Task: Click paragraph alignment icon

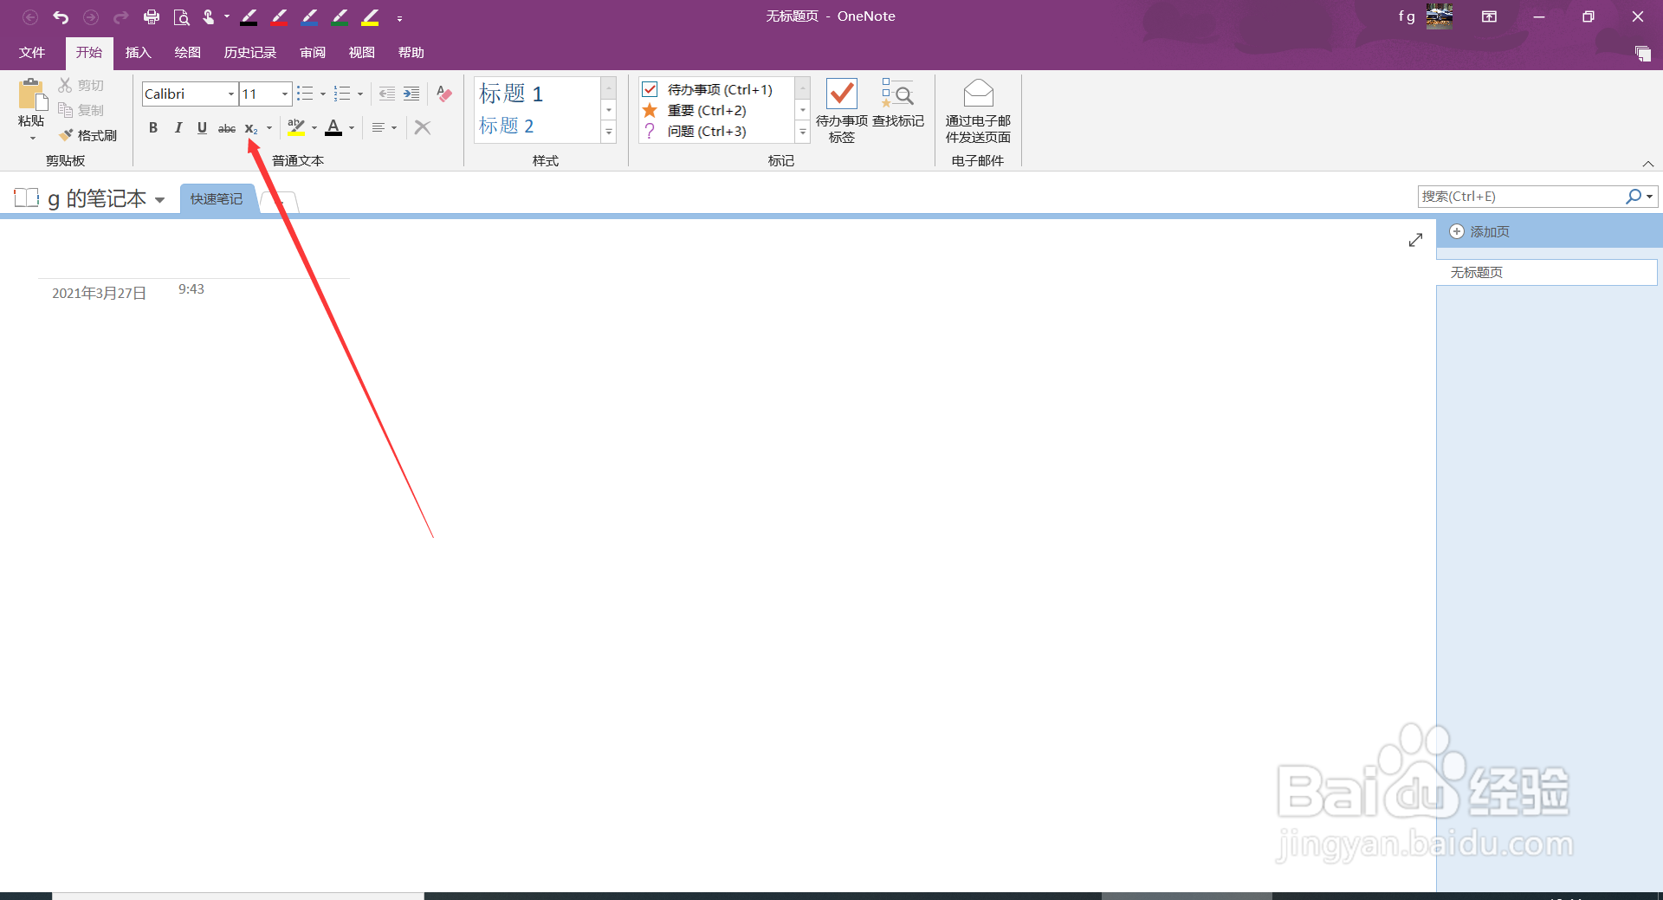Action: click(379, 127)
